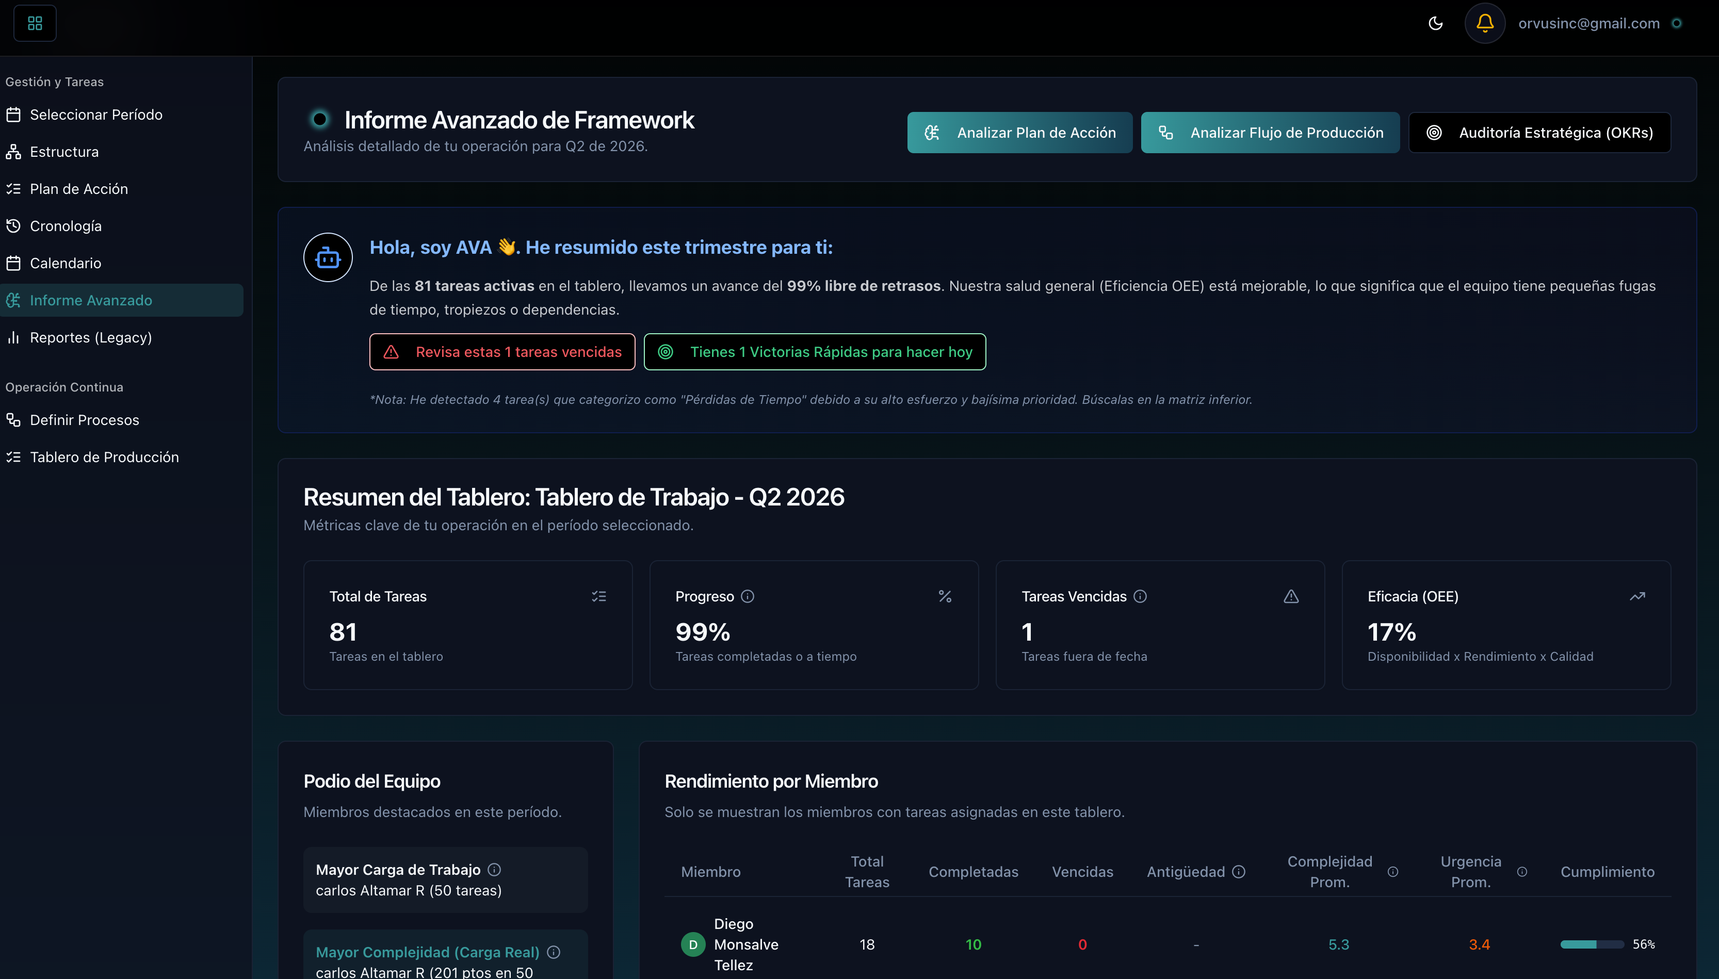Screen dimensions: 1719x979
Task: Click the info icon next to Tareas Vencidas
Action: coord(1140,596)
